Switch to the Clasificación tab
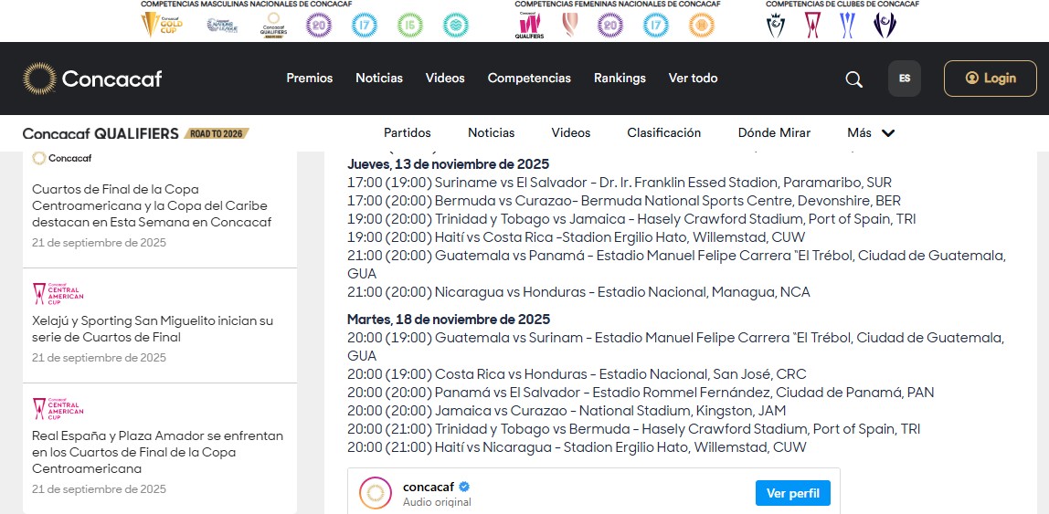Viewport: 1049px width, 514px height. click(x=663, y=133)
